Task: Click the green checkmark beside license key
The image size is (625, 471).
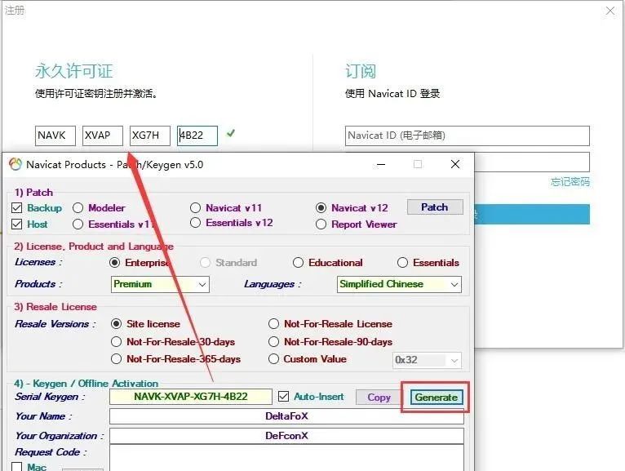Action: [x=230, y=133]
